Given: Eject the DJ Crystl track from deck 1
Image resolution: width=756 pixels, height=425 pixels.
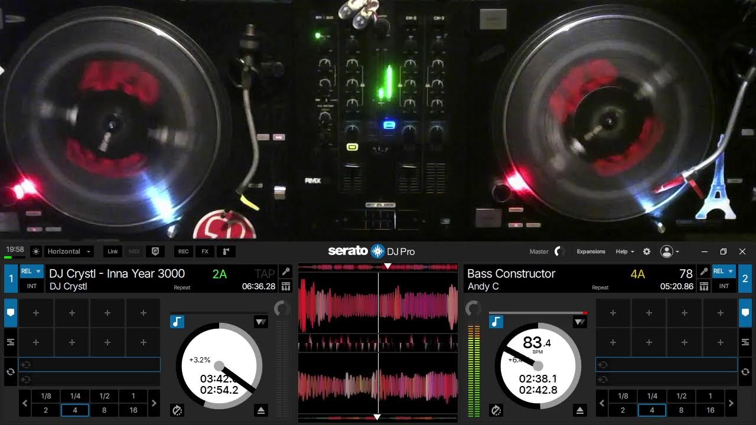Looking at the screenshot, I should coord(261,410).
